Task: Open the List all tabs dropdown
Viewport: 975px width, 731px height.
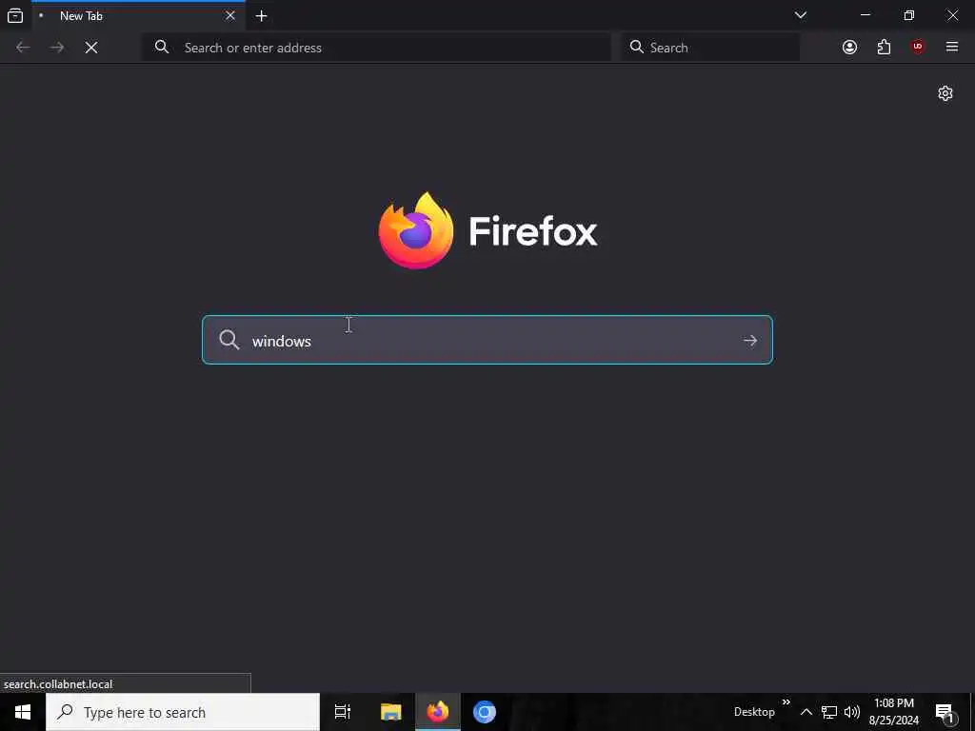Action: click(800, 15)
